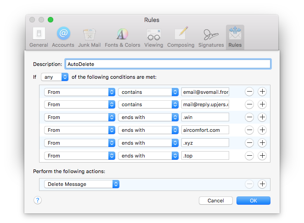304x223 pixels.
Task: Open From dropdown in email@svemail row
Action: click(80, 92)
